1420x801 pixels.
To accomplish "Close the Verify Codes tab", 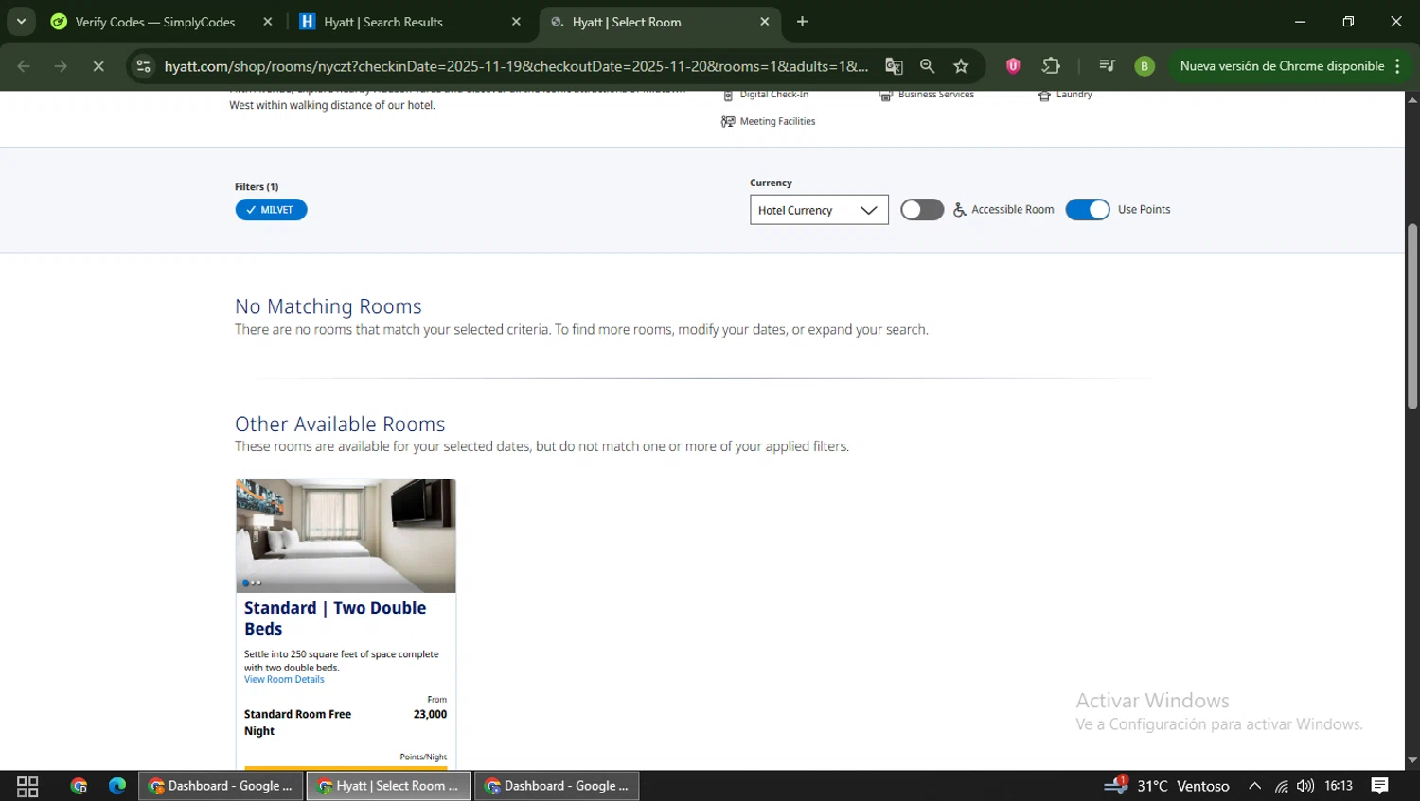I will 267,22.
